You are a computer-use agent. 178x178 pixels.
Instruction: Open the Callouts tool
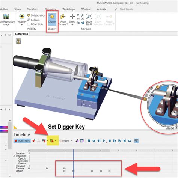(33, 20)
